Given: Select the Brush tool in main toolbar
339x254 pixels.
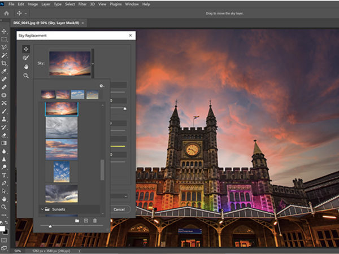Looking at the screenshot, I should (4, 111).
